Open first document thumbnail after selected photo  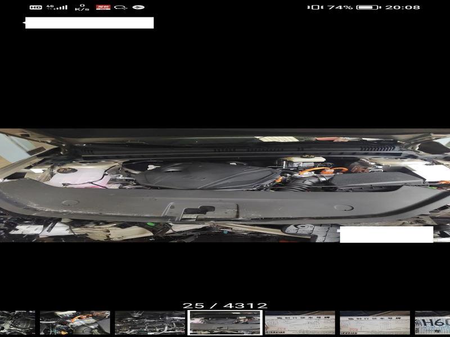300,323
